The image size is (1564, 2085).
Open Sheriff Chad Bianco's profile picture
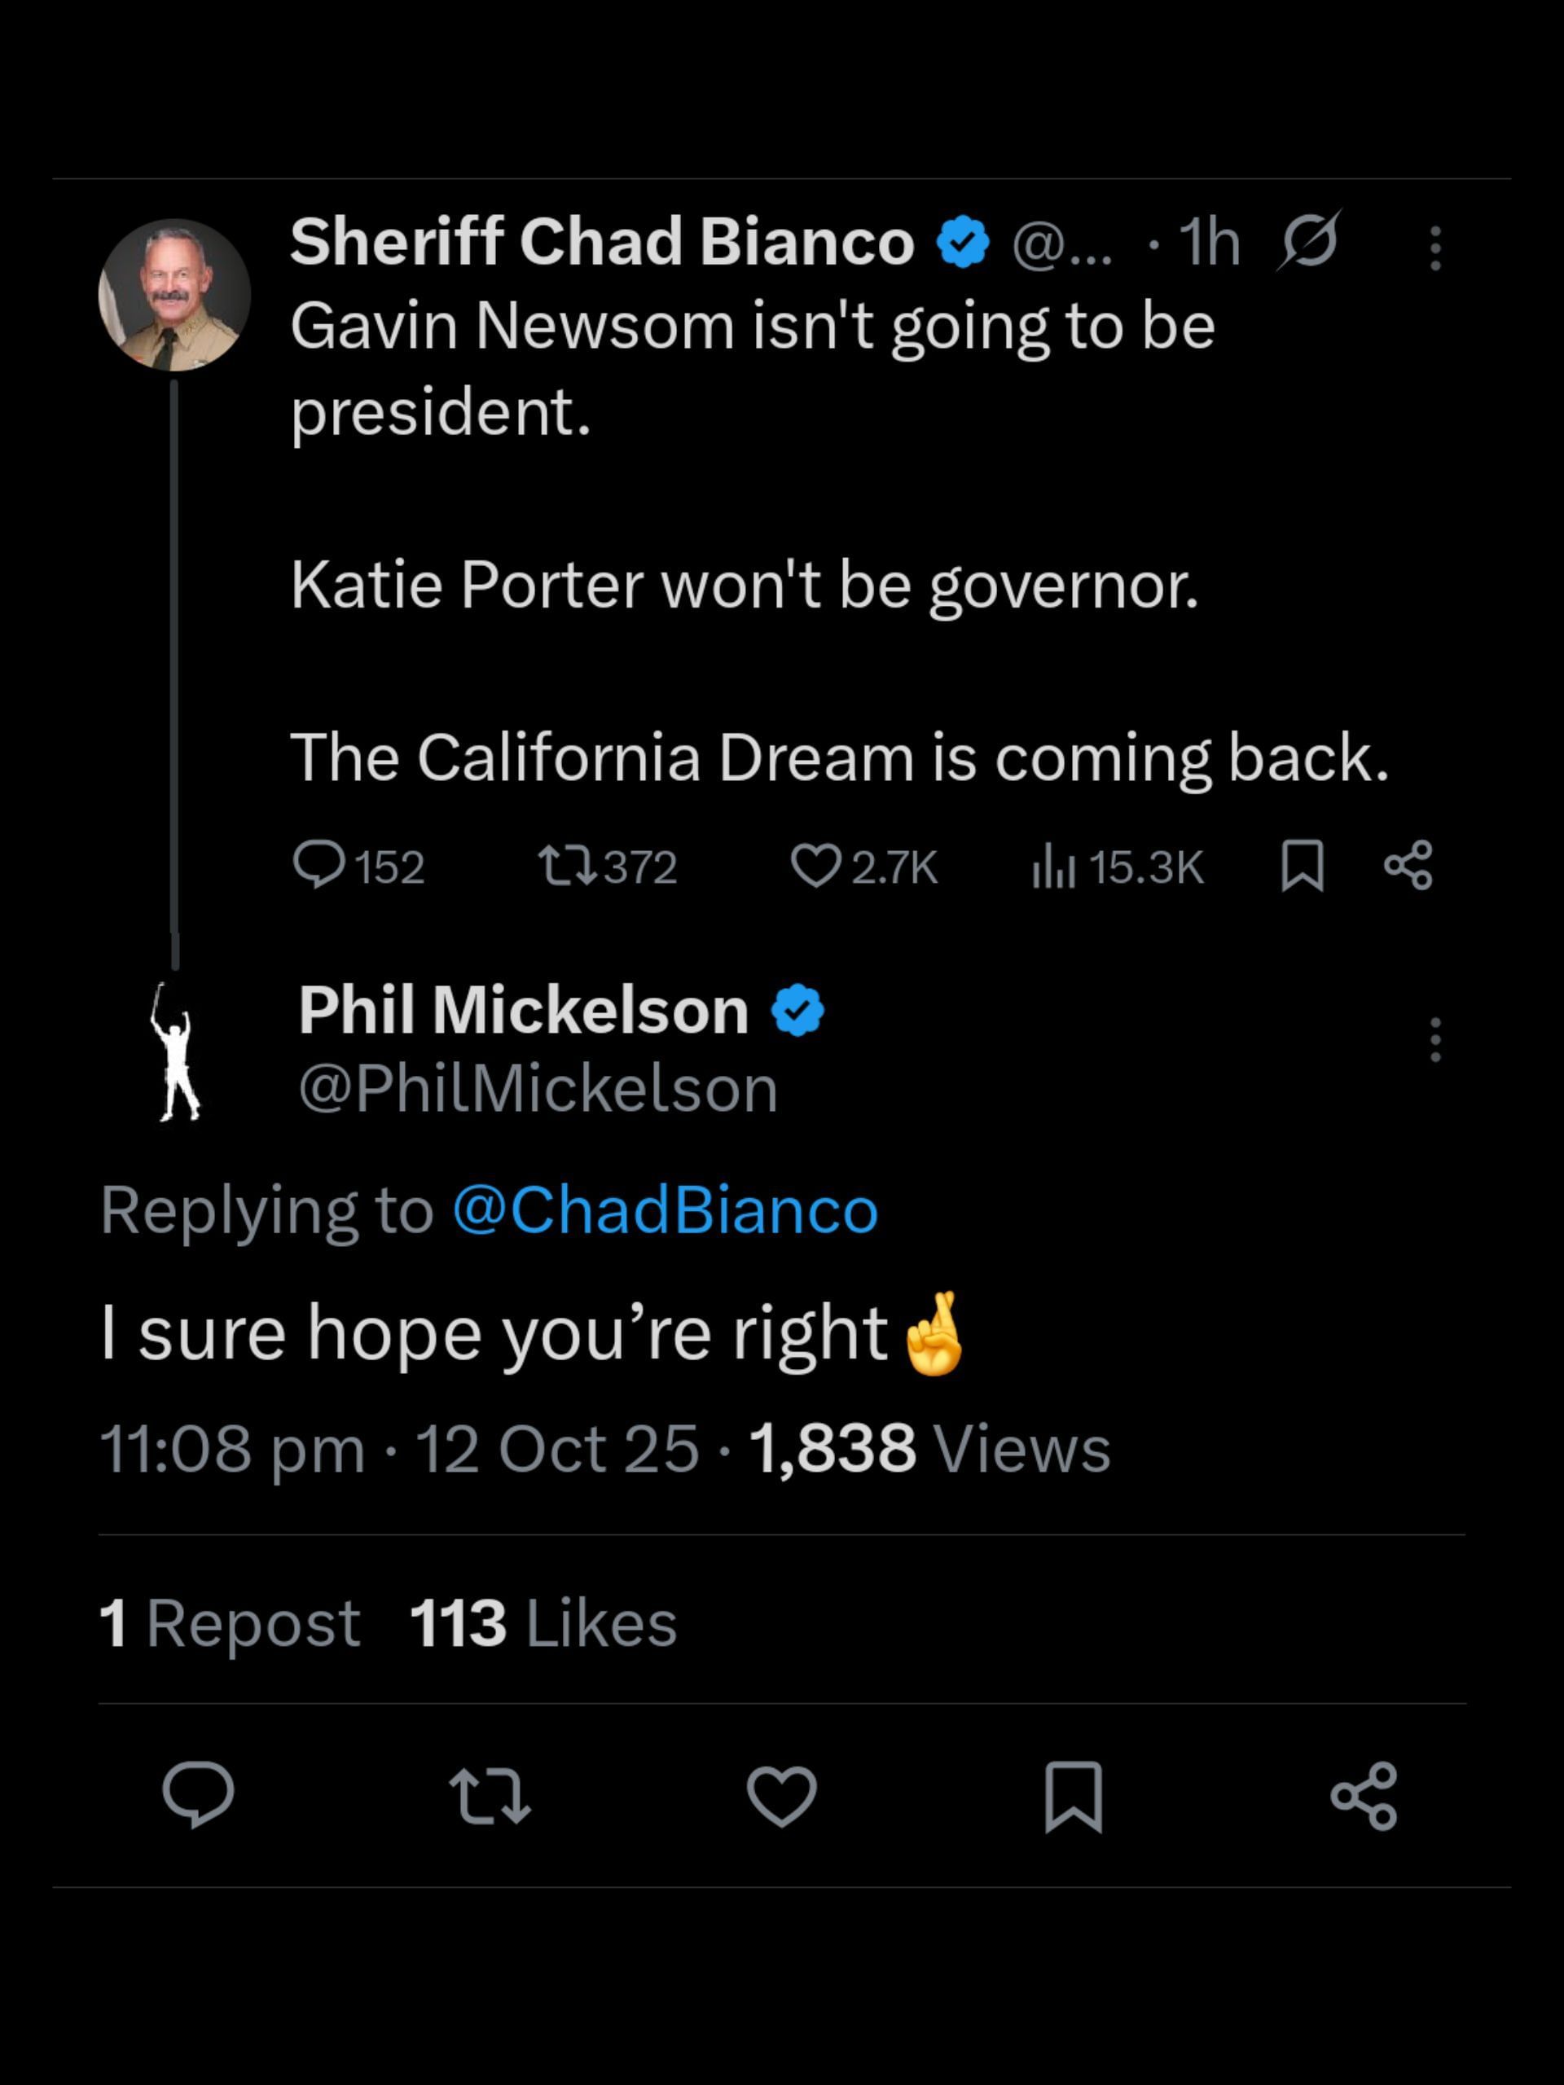pos(174,295)
